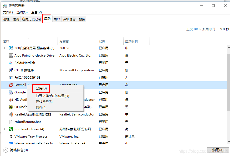Open the 选项(O) menu
Viewport: 230px width, 156px height.
pos(22,12)
